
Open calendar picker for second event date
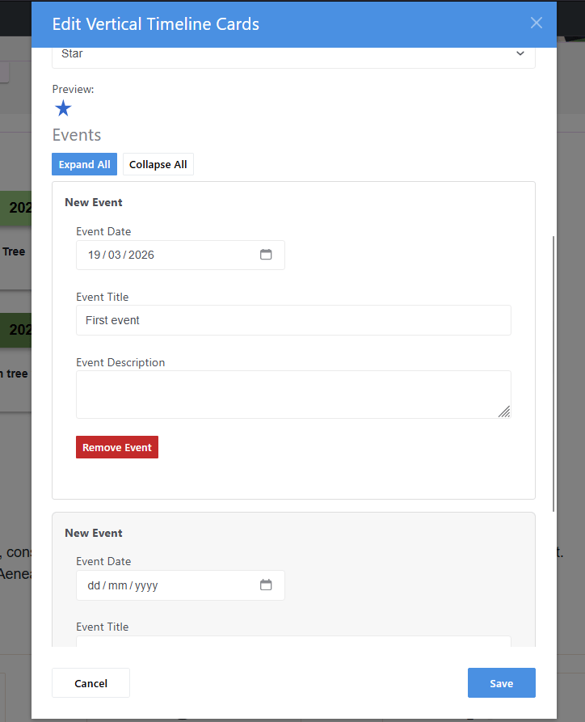point(266,585)
